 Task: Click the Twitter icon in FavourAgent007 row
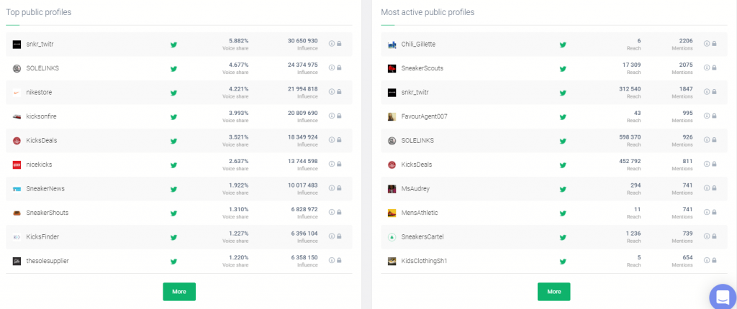(x=563, y=117)
